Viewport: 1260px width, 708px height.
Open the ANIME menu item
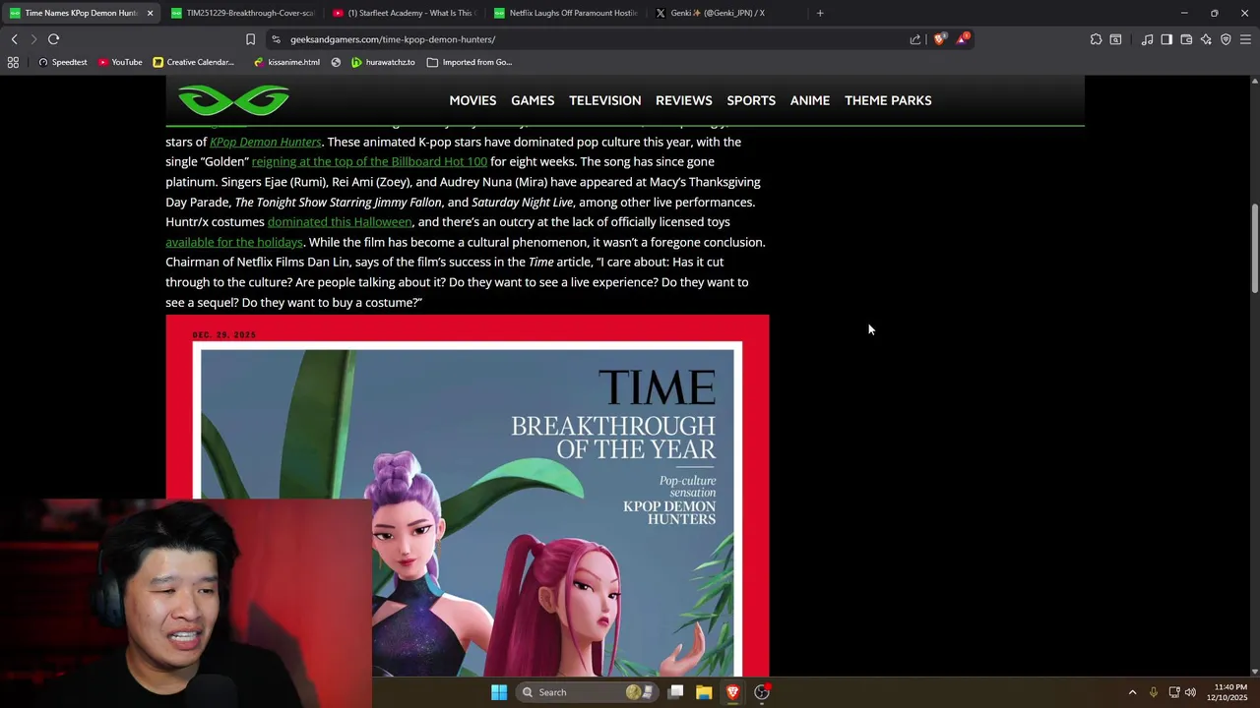click(x=810, y=100)
